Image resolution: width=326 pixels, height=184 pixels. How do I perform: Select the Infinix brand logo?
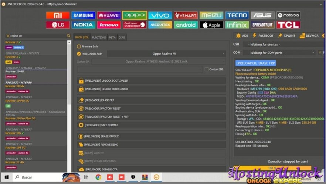click(x=237, y=25)
